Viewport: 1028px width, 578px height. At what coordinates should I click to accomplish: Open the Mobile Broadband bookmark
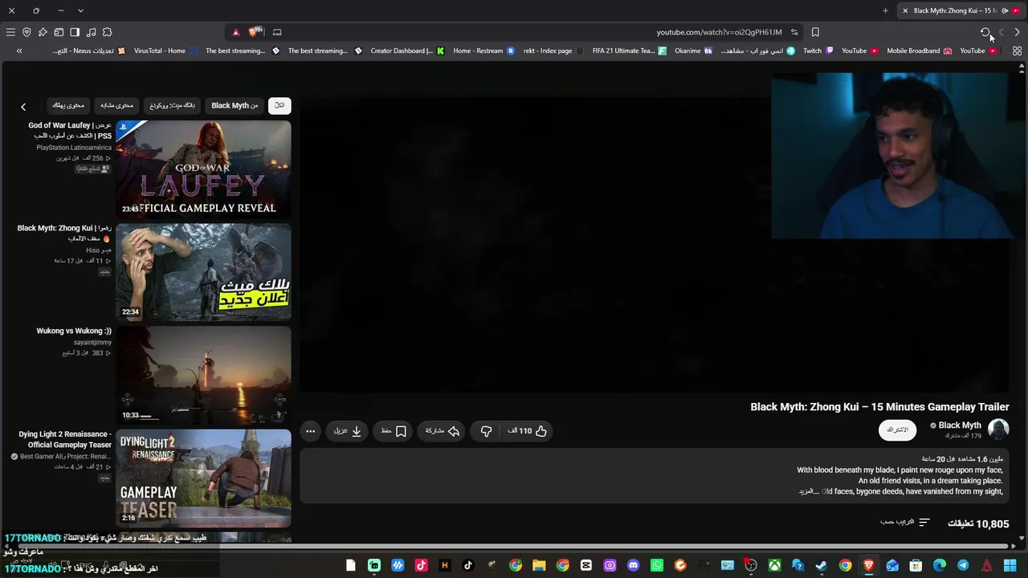click(919, 51)
